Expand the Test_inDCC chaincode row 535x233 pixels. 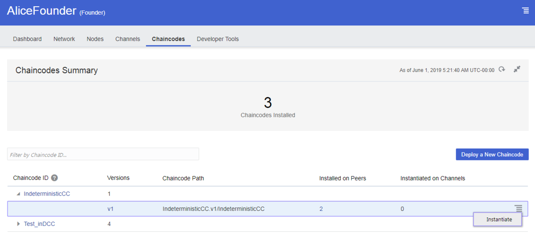pyautogui.click(x=18, y=224)
